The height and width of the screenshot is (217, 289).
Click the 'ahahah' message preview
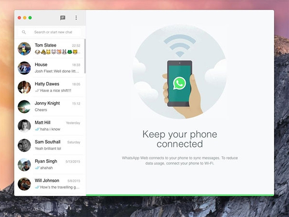(x=47, y=168)
